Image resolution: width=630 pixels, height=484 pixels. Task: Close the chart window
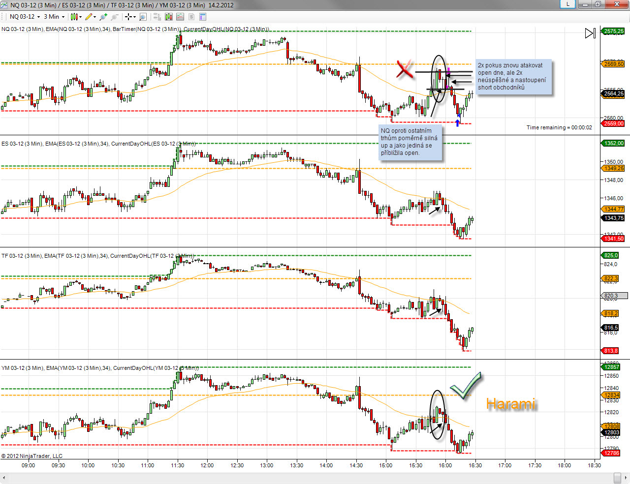(x=617, y=4)
